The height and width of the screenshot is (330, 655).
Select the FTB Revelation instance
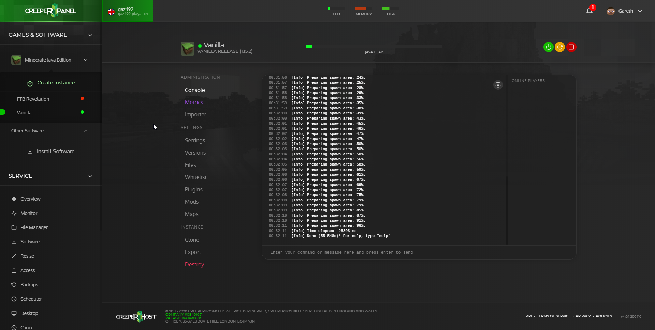tap(33, 99)
